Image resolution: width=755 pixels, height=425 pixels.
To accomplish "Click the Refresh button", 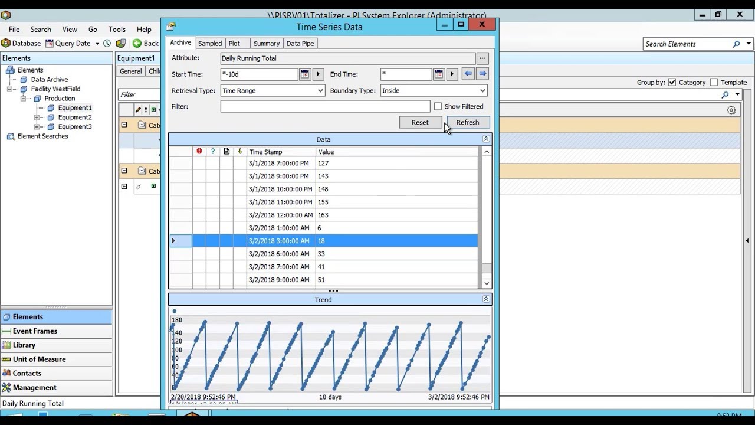I will coord(468,122).
